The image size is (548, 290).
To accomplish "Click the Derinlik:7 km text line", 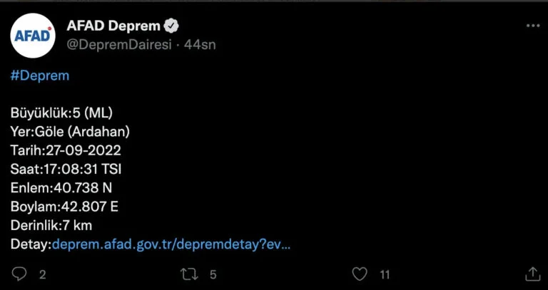I will tap(51, 225).
